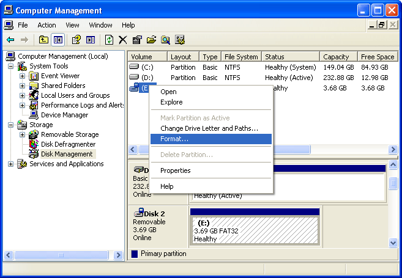Screen dimensions: 402x278
Task: Choose Properties in the context menu
Action: 211,170
